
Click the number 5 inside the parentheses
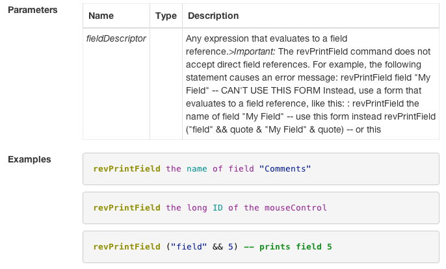(230, 247)
